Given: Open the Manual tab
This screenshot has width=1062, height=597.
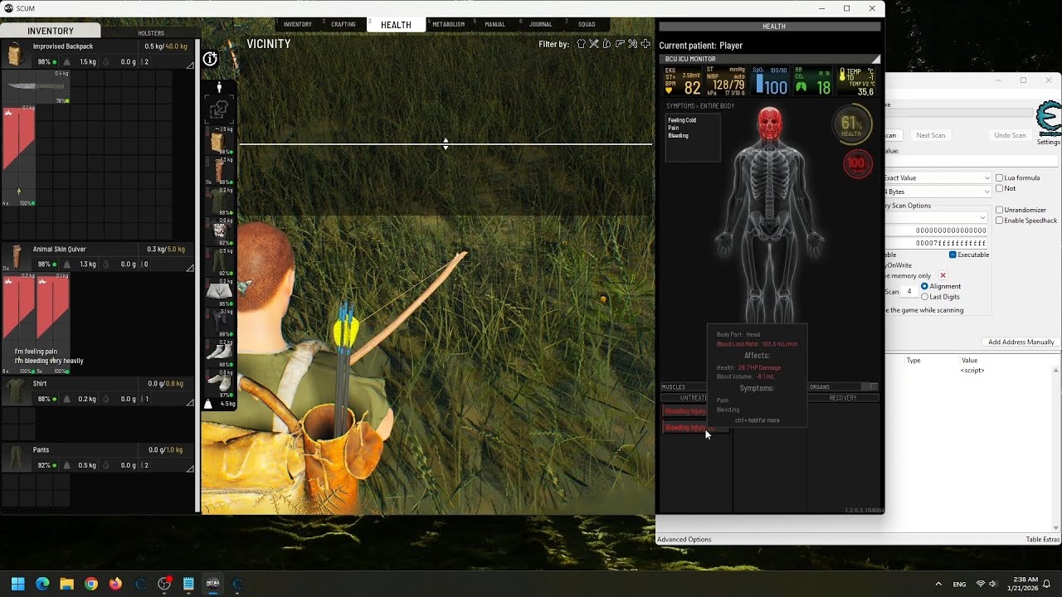Looking at the screenshot, I should point(495,24).
